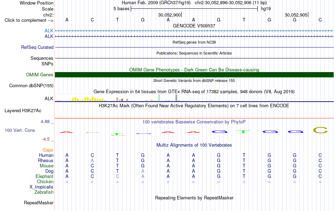Click the faded A in the Dog row
Screen dimensions: 334x211
coord(143,171)
